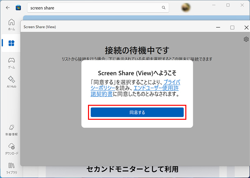Go to ホーム in Store sidebar
Viewport: 250px width, 178px height.
tap(11, 24)
